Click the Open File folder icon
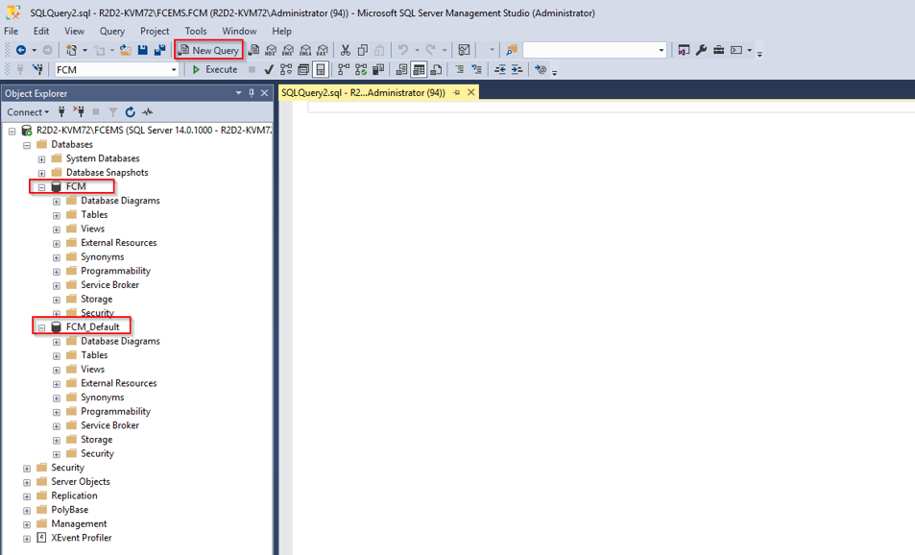Screen dimensions: 915x555 [126, 50]
